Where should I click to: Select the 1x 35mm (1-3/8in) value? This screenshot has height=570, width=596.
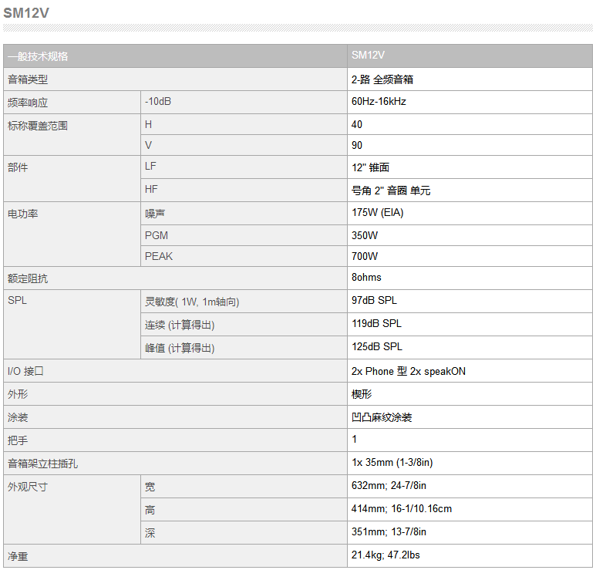(392, 462)
